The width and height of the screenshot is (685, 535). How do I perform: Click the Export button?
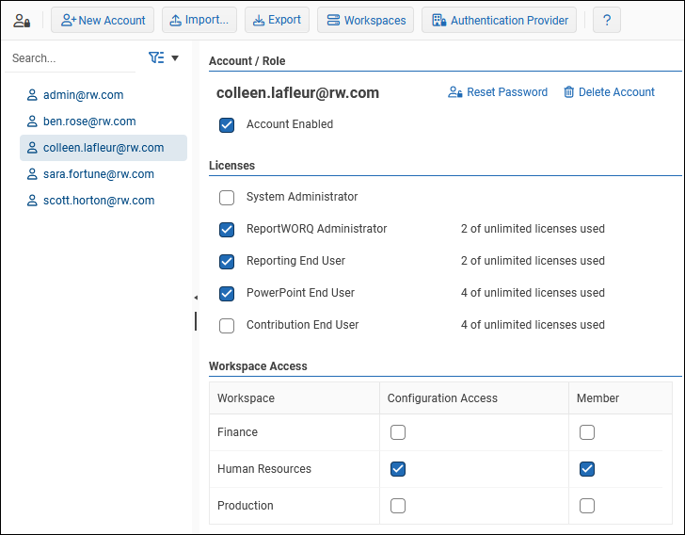[x=275, y=21]
